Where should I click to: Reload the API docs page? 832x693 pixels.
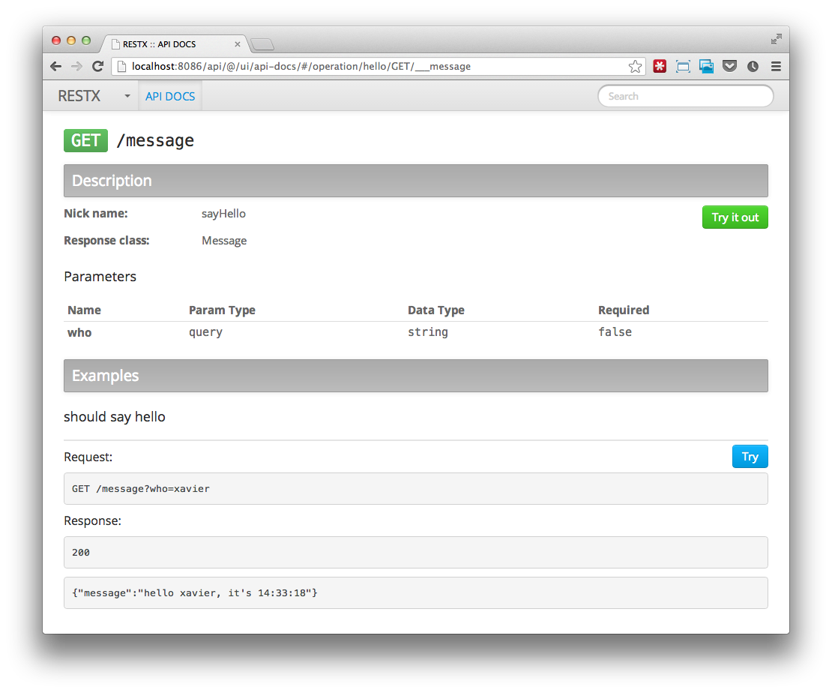97,67
